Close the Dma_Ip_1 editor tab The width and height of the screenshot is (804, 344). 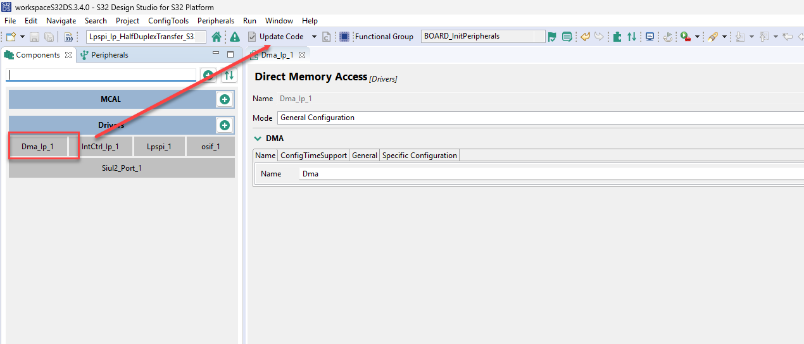tap(302, 55)
